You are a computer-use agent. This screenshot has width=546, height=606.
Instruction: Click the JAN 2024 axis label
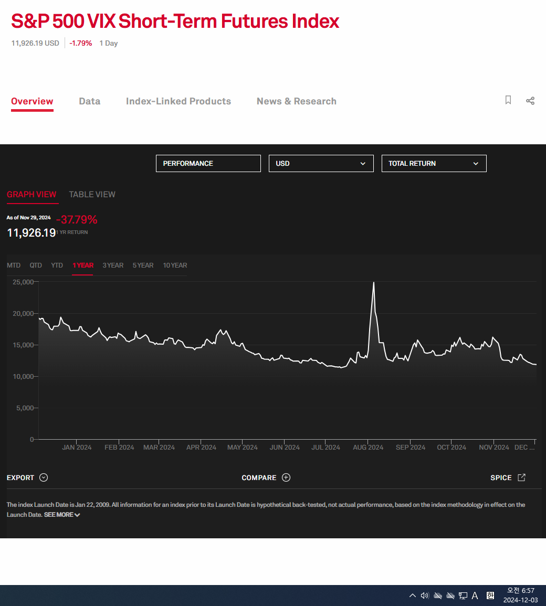pyautogui.click(x=77, y=447)
